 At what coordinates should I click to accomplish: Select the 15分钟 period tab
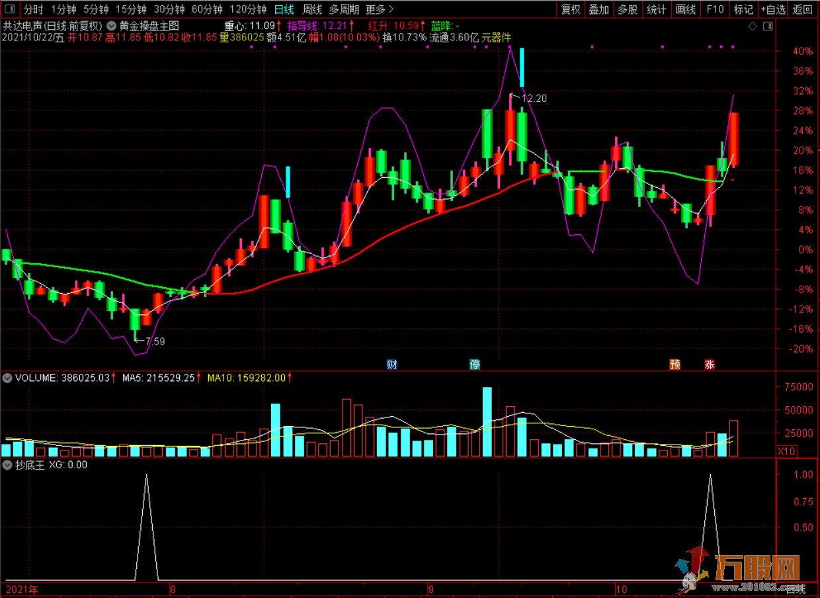point(132,9)
